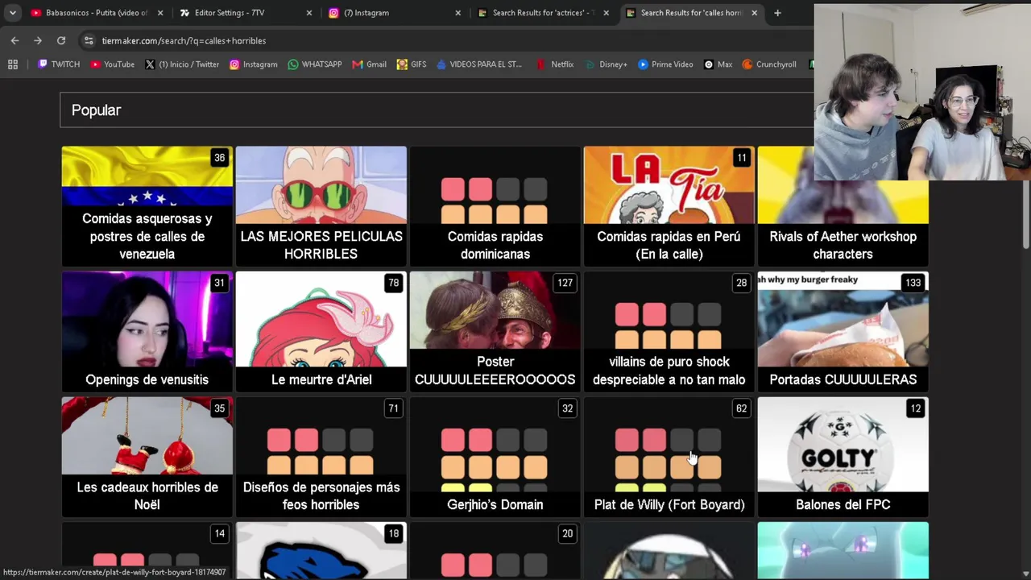Viewport: 1031px width, 580px height.
Task: Open 'villains de puro shock despreciable' template
Action: coord(669,331)
